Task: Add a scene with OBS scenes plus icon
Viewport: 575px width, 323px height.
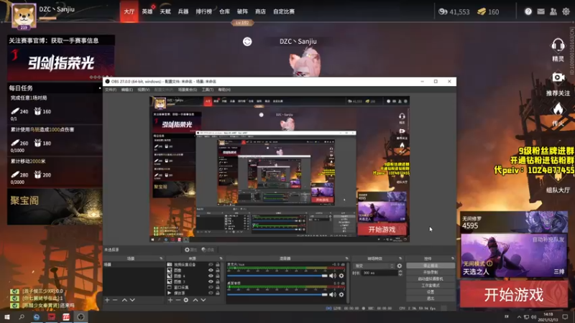Action: (107, 300)
